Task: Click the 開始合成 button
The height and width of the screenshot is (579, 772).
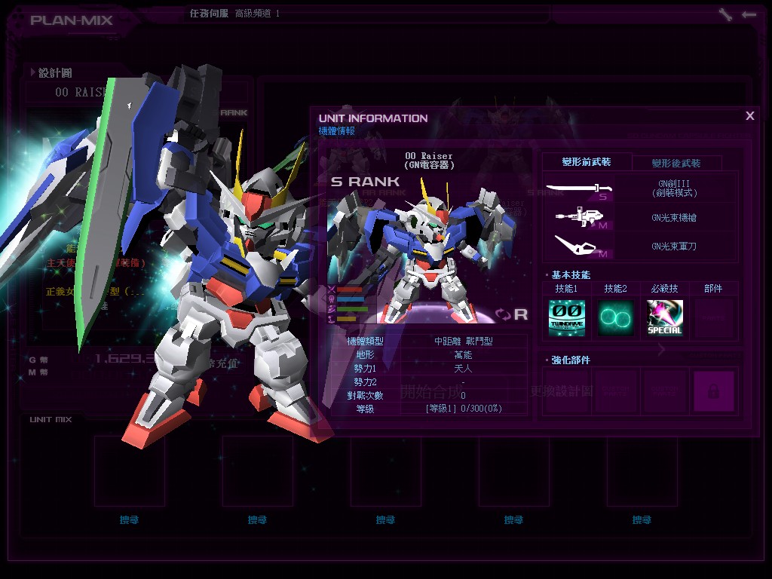Action: [432, 392]
